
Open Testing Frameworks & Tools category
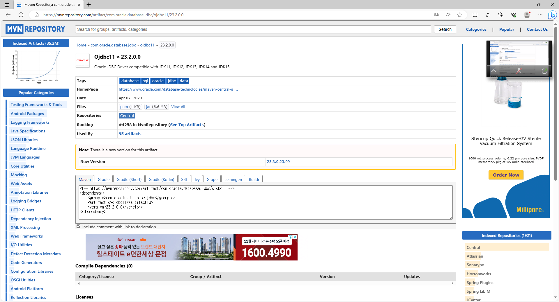point(36,105)
